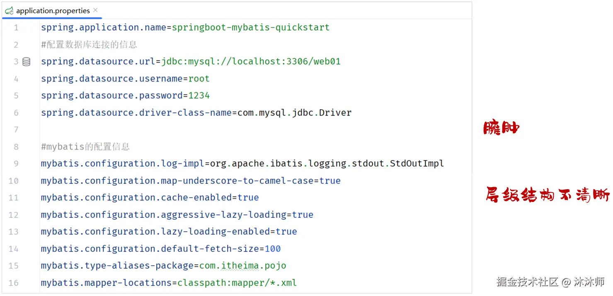Click the com.mysql.jdbc.Driver value

coord(294,113)
